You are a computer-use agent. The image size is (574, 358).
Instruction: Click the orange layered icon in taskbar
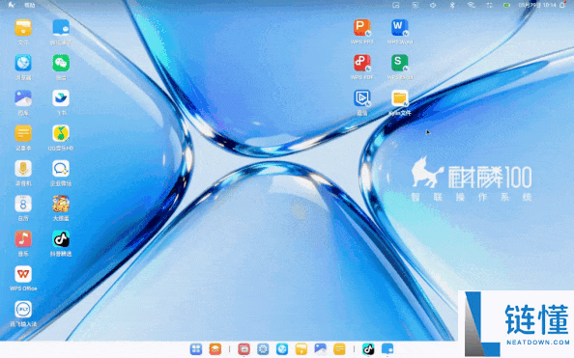[215, 349]
